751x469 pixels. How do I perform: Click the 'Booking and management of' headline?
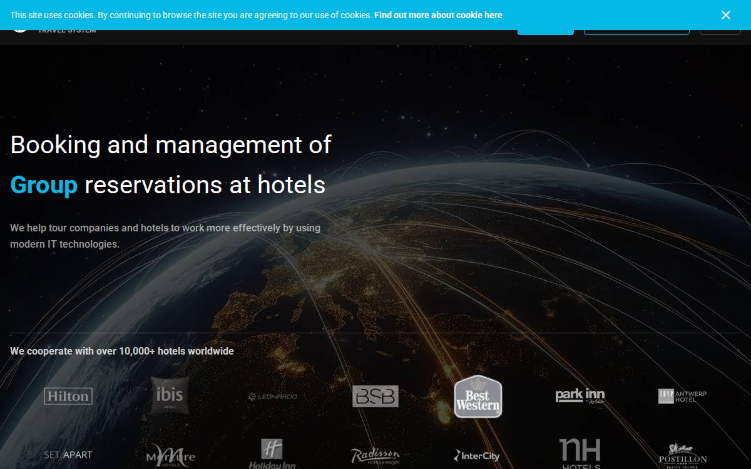point(171,144)
